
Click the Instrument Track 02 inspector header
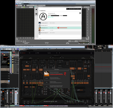pyautogui.click(x=5, y=52)
